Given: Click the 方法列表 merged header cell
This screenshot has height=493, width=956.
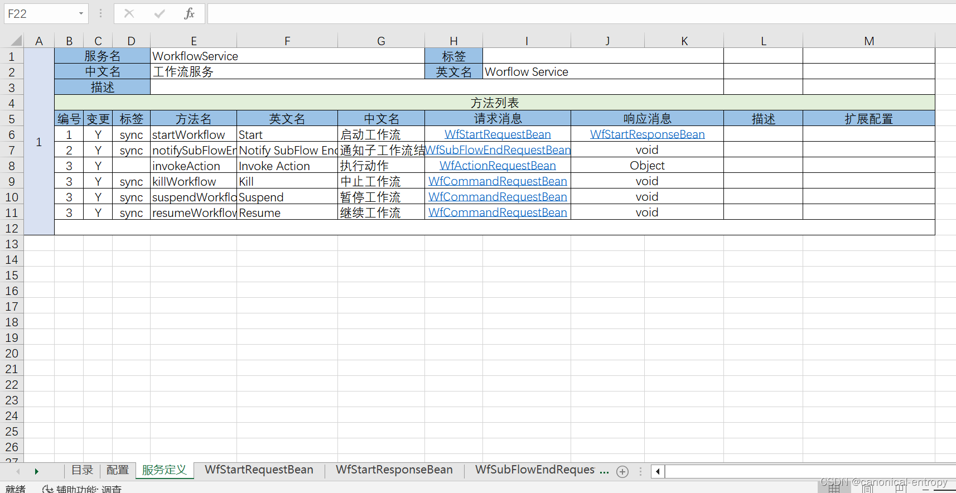Looking at the screenshot, I should [x=494, y=103].
